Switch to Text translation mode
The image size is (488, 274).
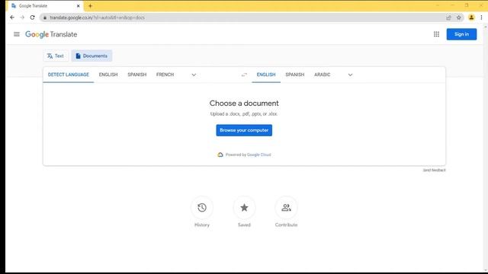[x=56, y=56]
